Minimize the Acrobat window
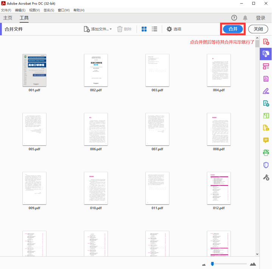Screen dimensions: 272x269 tap(241, 3)
